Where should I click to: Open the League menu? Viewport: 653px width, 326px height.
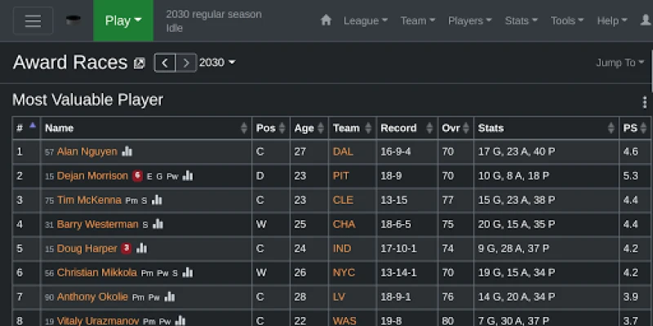[x=365, y=20]
